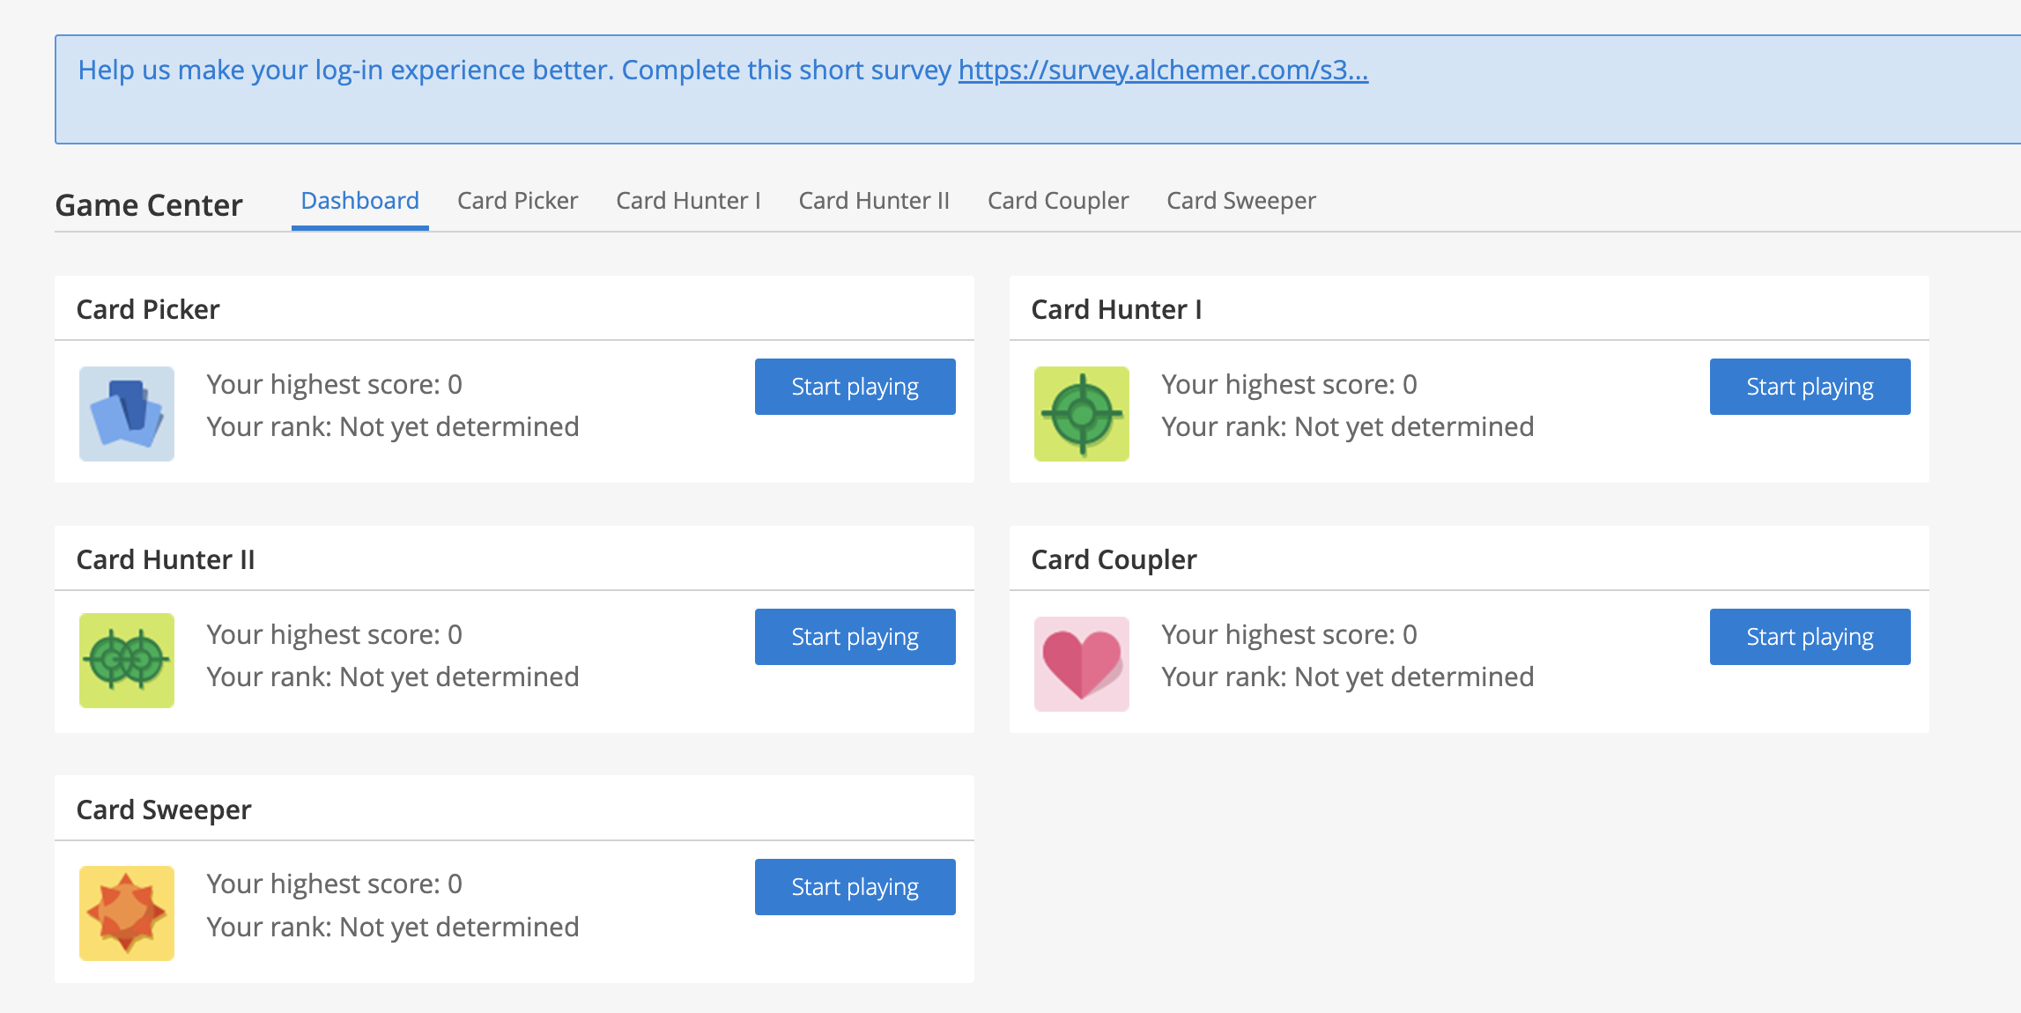This screenshot has width=2021, height=1013.
Task: Open the Card Sweeper tab
Action: (1240, 201)
